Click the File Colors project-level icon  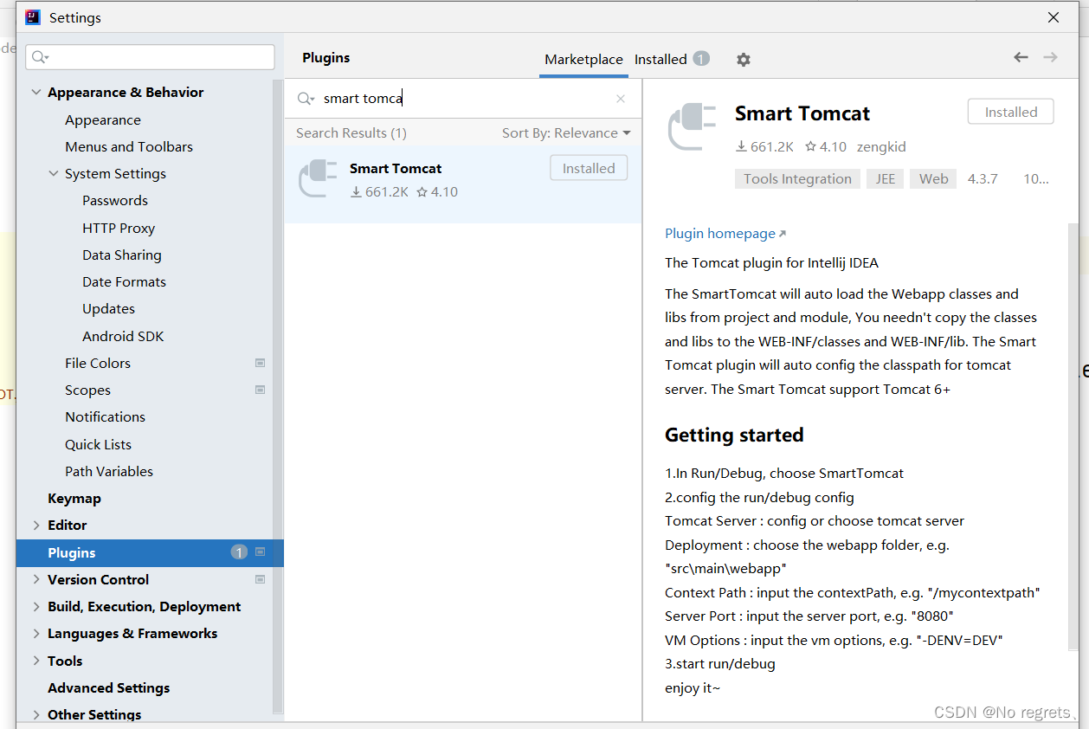(260, 363)
